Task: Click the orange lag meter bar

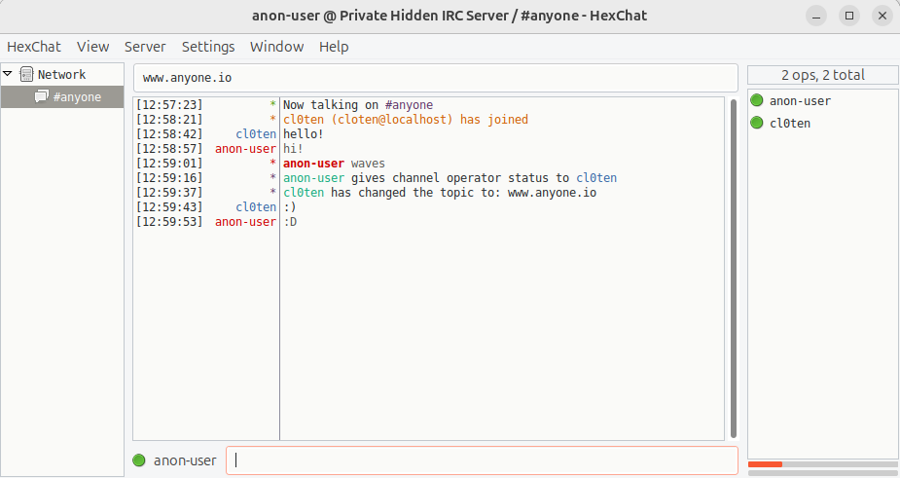Action: tap(765, 464)
